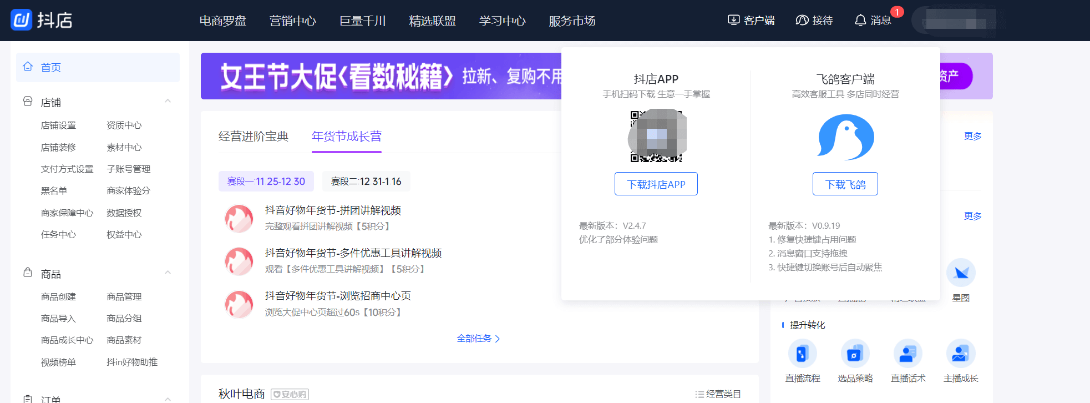
Task: Click the 下载抖店APP button
Action: tap(656, 184)
